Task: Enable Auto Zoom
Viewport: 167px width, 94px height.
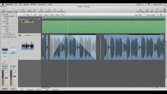Action: (23, 10)
